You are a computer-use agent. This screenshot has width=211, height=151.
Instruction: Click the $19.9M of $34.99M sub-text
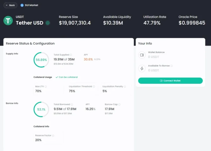pyautogui.click(x=63, y=64)
